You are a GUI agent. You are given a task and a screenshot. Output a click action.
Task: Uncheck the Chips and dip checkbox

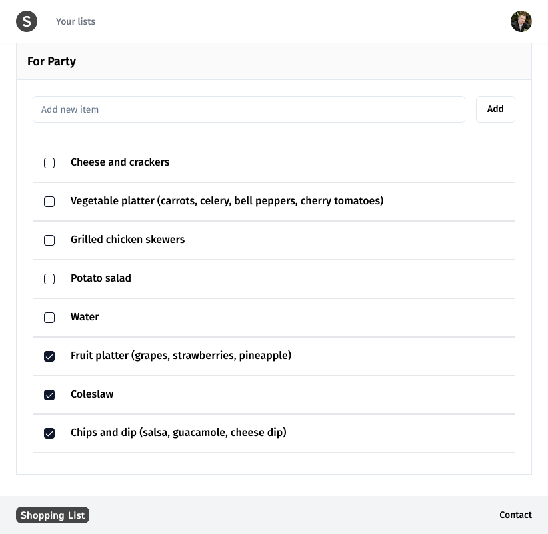(x=49, y=433)
